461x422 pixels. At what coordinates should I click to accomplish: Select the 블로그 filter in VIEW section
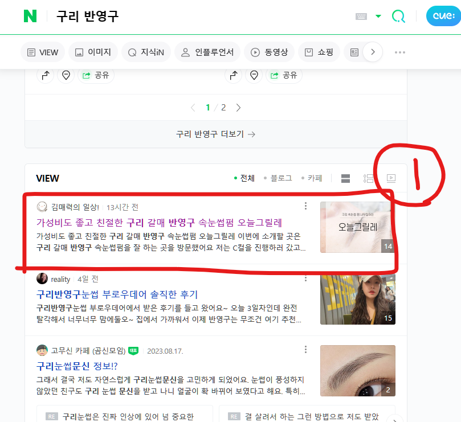278,178
